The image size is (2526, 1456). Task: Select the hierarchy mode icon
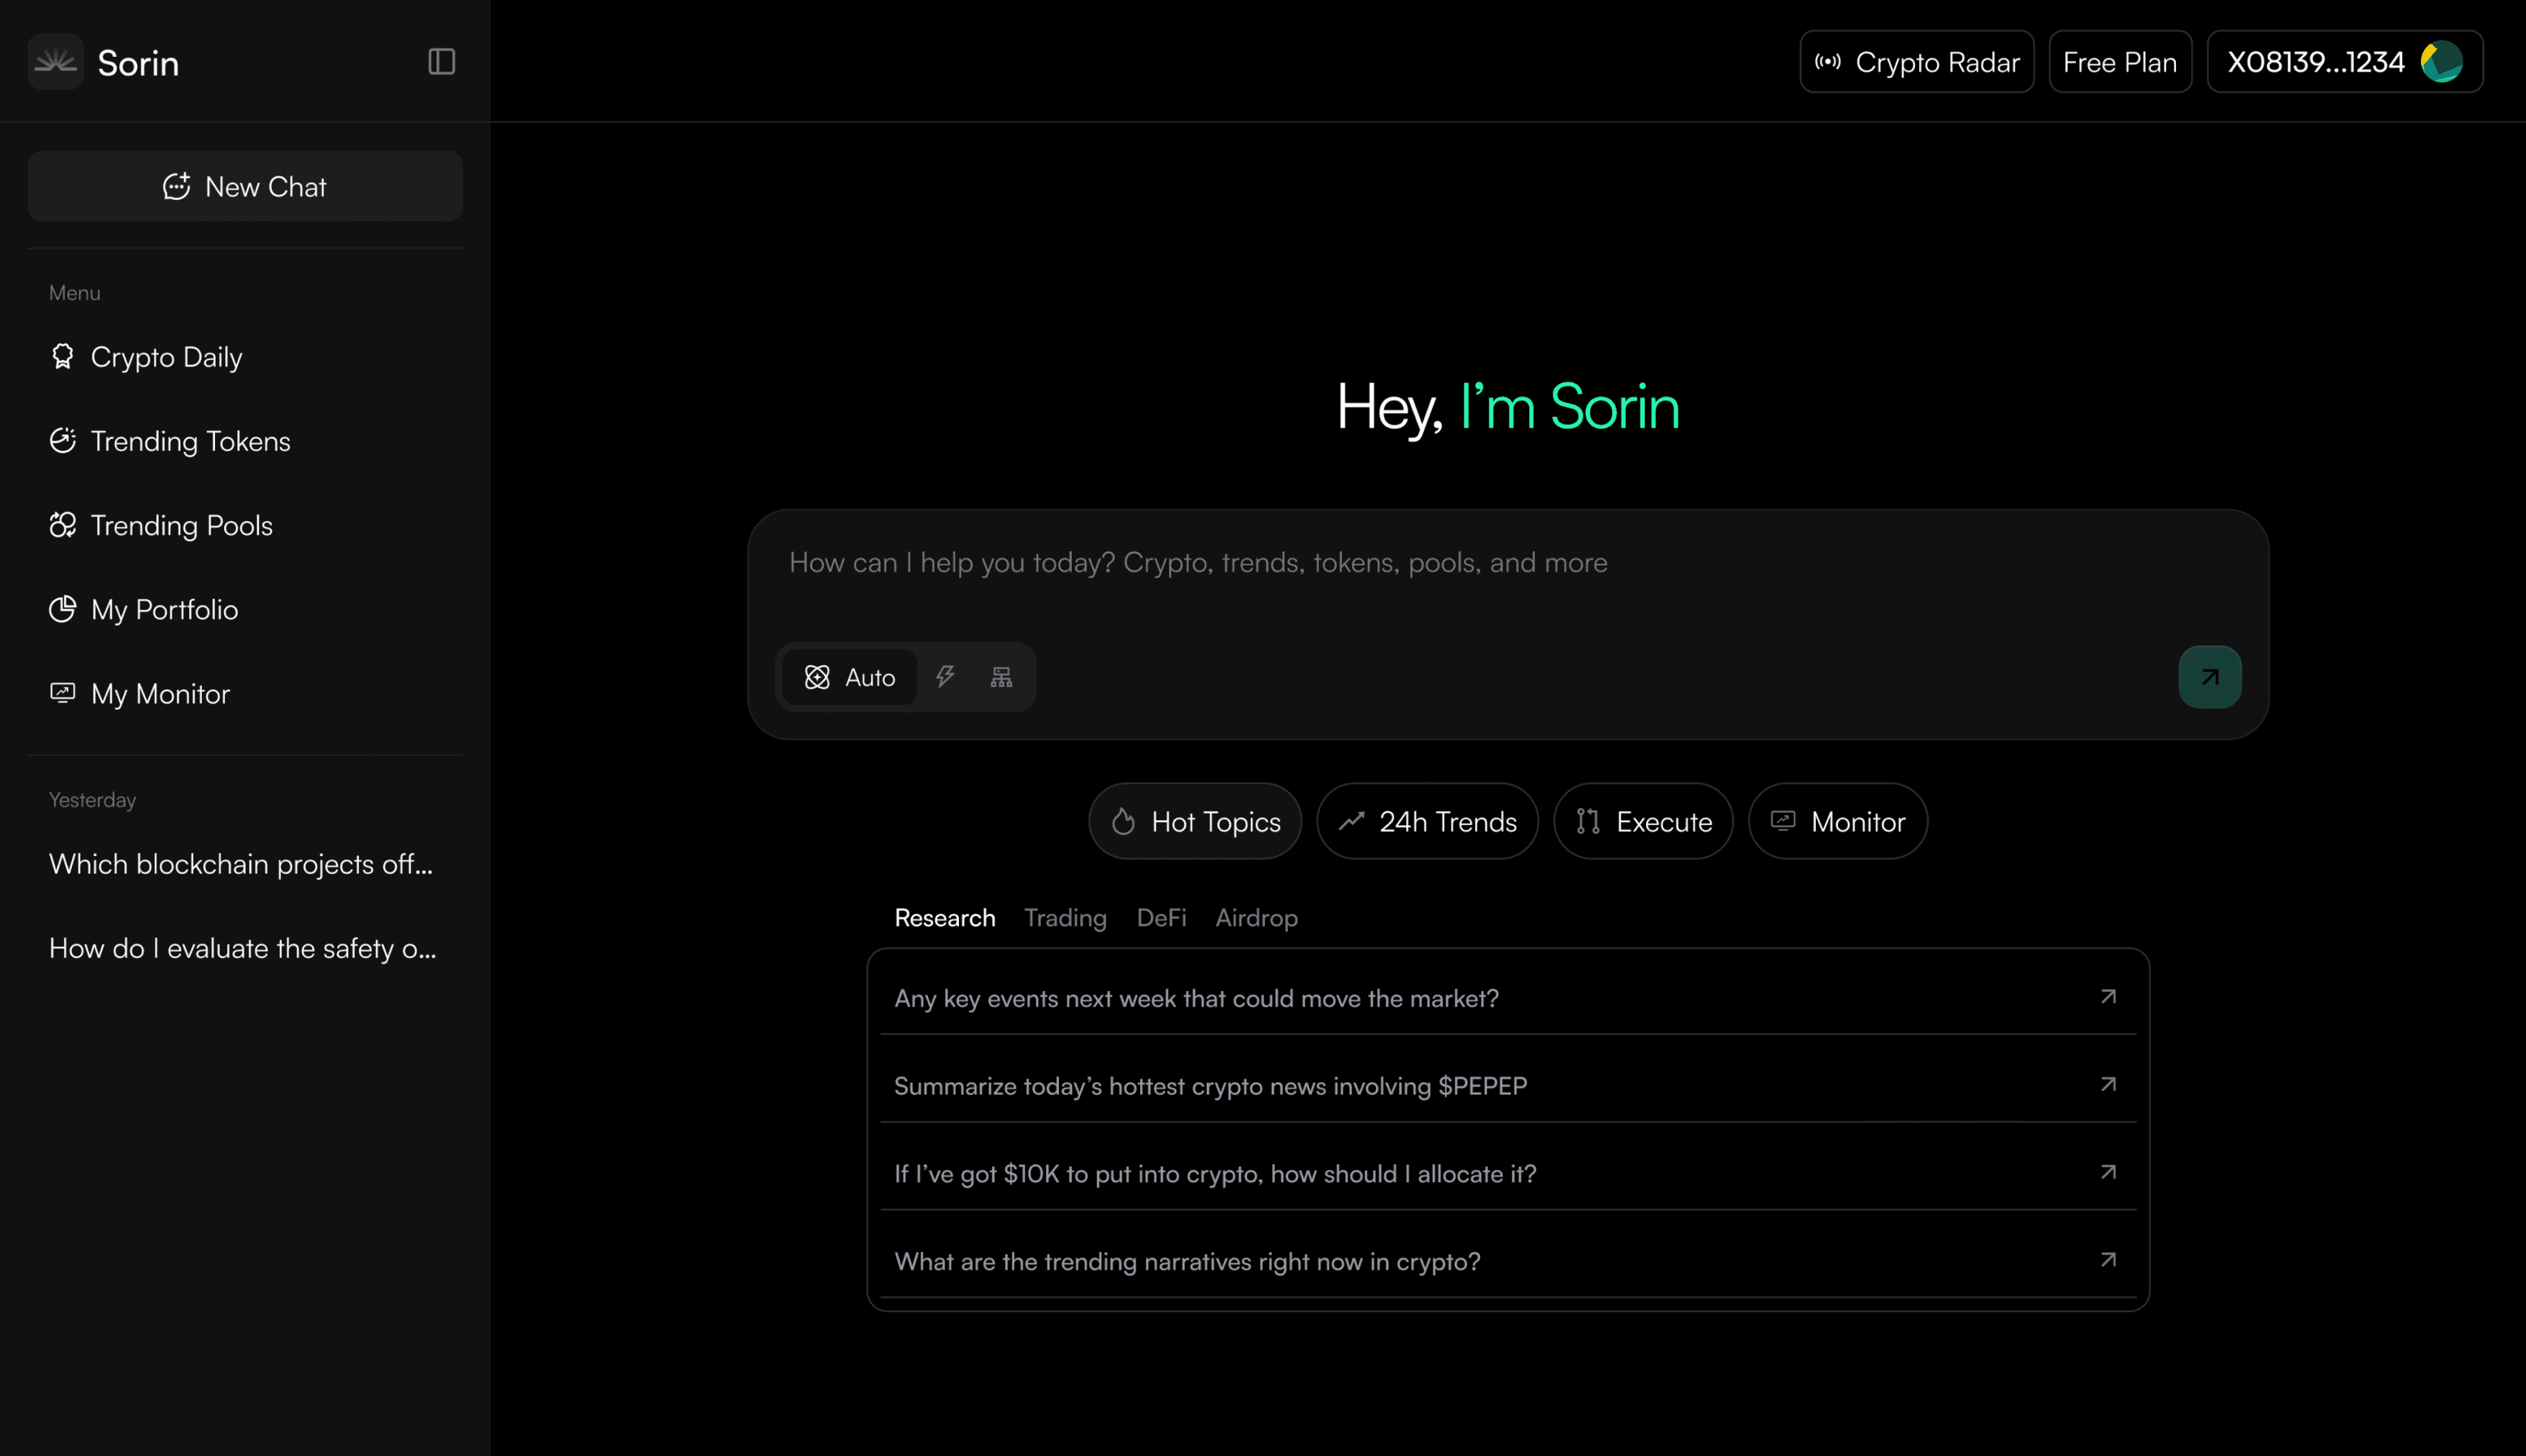(1001, 677)
